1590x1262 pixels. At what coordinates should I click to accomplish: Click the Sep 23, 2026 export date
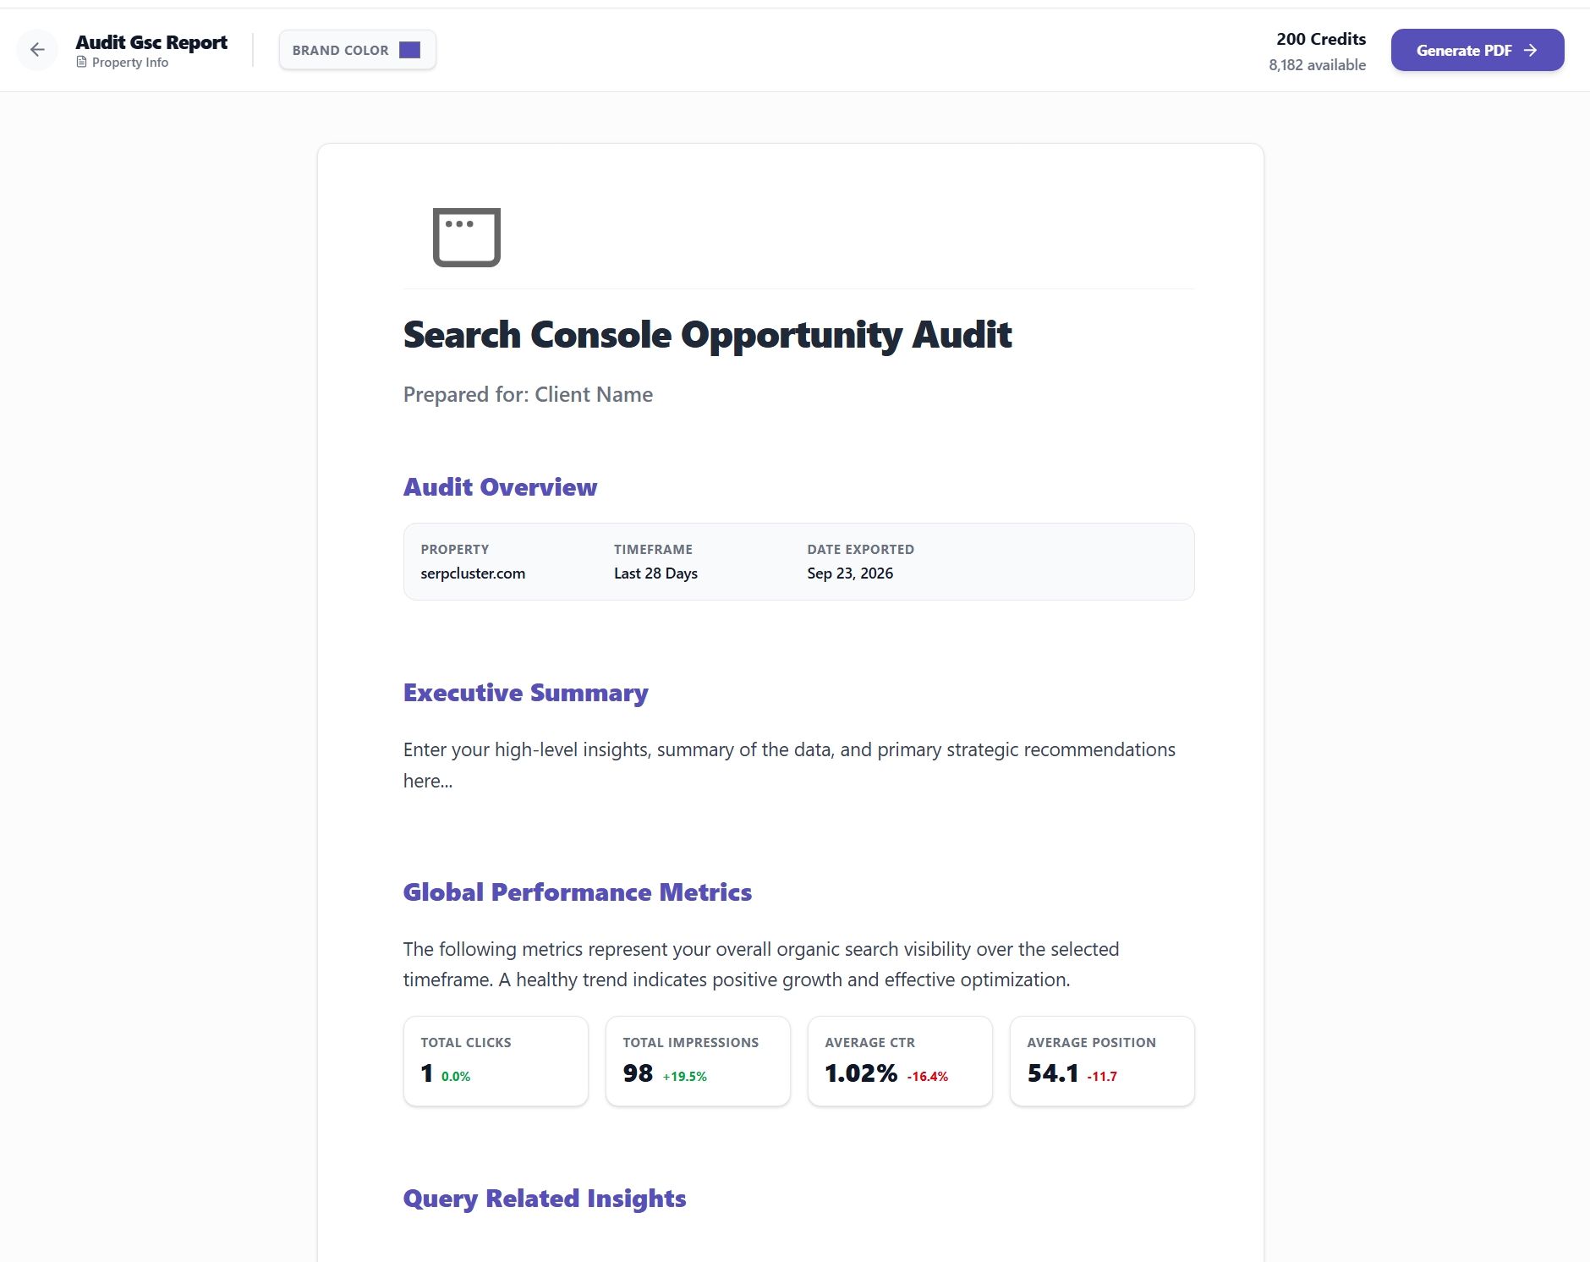pos(850,573)
